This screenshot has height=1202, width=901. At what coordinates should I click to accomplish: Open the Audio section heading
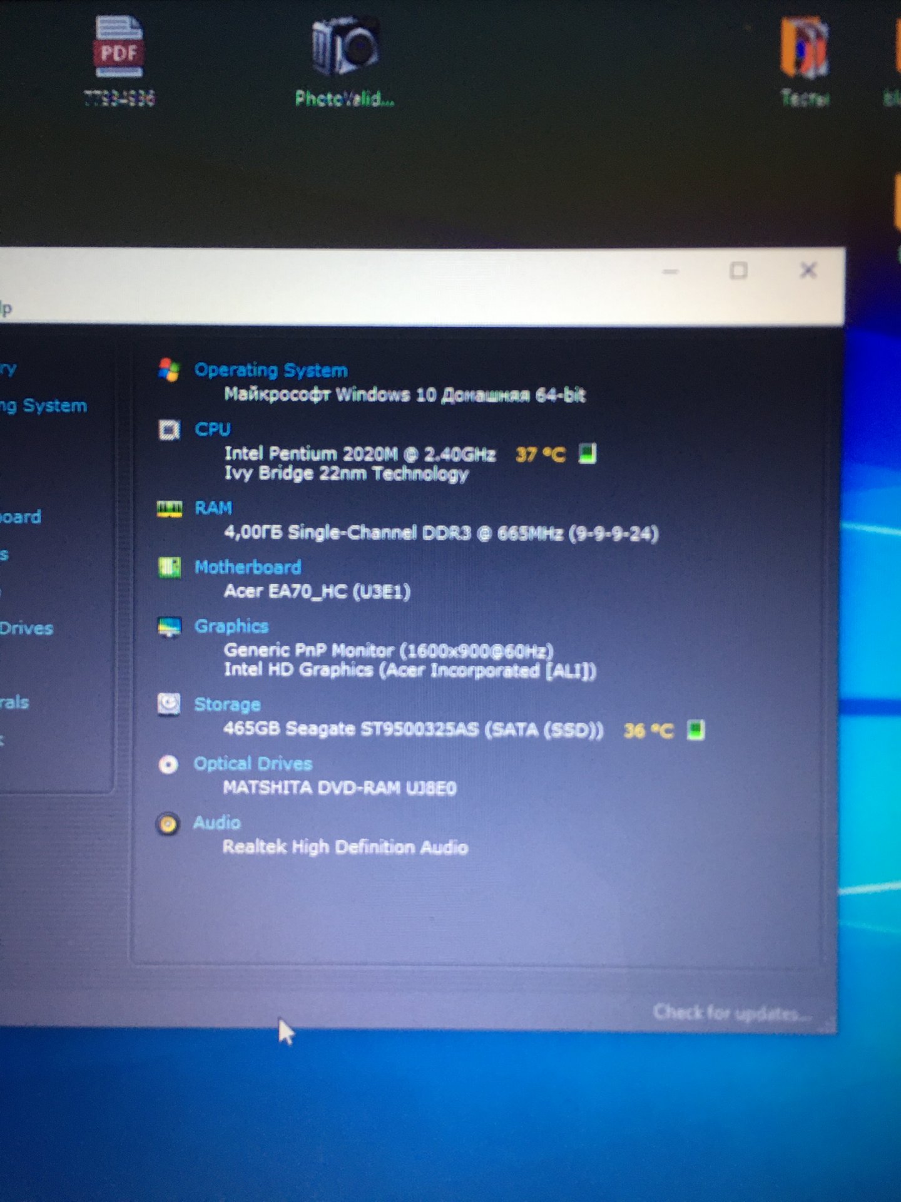tap(216, 823)
